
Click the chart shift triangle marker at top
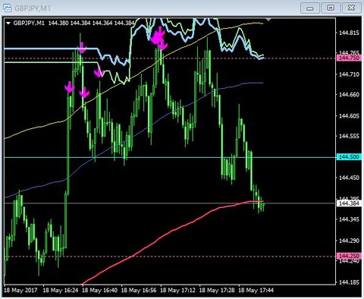pyautogui.click(x=268, y=20)
